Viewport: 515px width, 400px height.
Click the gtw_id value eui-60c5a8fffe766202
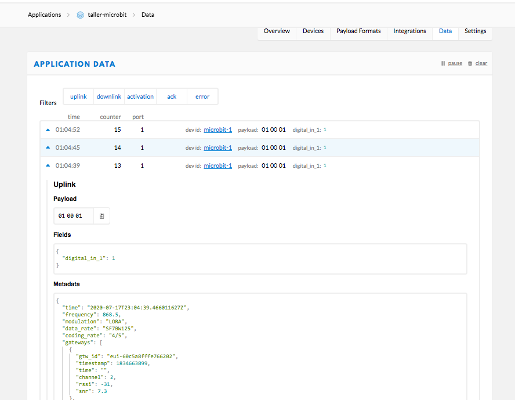[142, 356]
